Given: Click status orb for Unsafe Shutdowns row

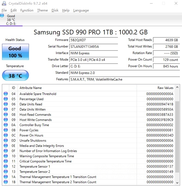Looking at the screenshot, I should (6, 141).
